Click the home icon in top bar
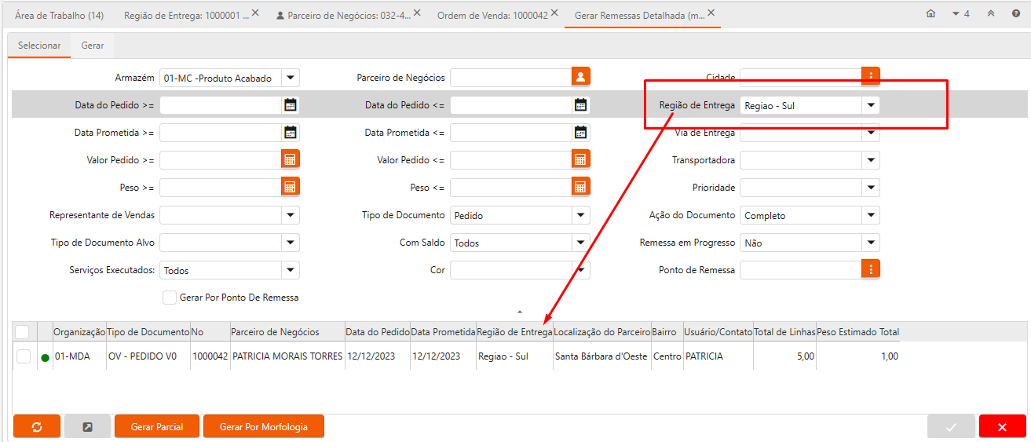The width and height of the screenshot is (1031, 442). [930, 14]
